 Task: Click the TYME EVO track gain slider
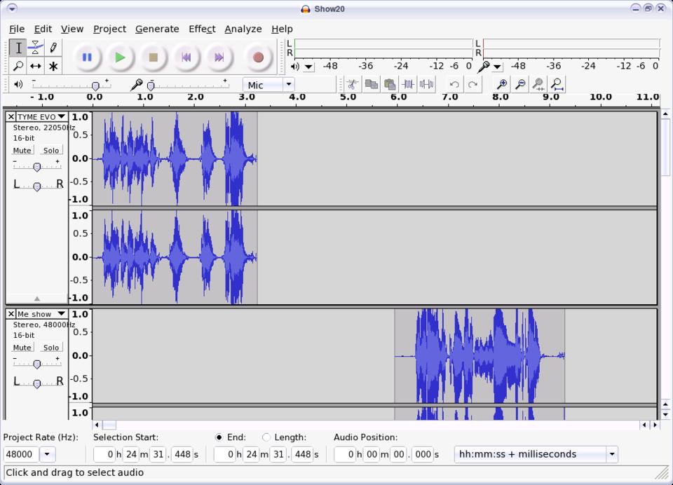(x=37, y=166)
